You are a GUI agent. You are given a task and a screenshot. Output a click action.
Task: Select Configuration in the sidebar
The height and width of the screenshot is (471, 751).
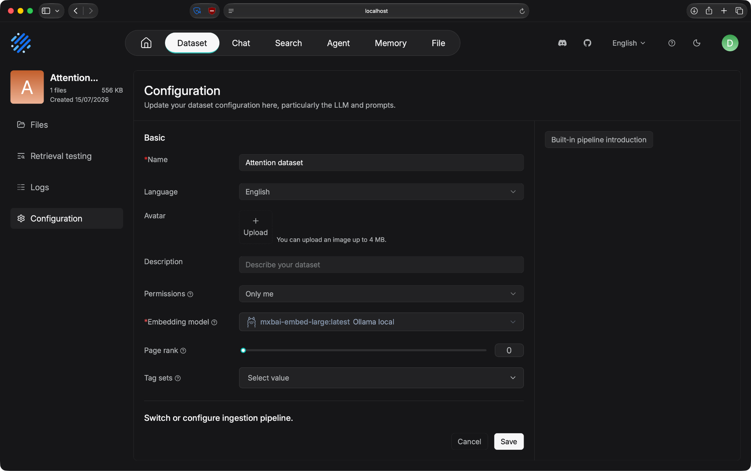click(67, 219)
